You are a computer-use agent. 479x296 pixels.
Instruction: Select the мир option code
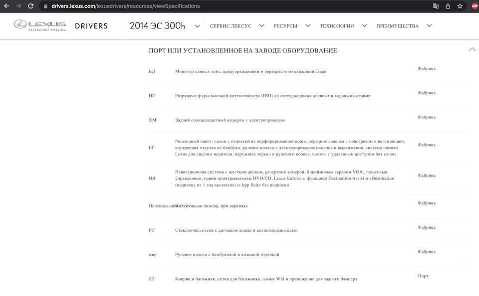(153, 255)
